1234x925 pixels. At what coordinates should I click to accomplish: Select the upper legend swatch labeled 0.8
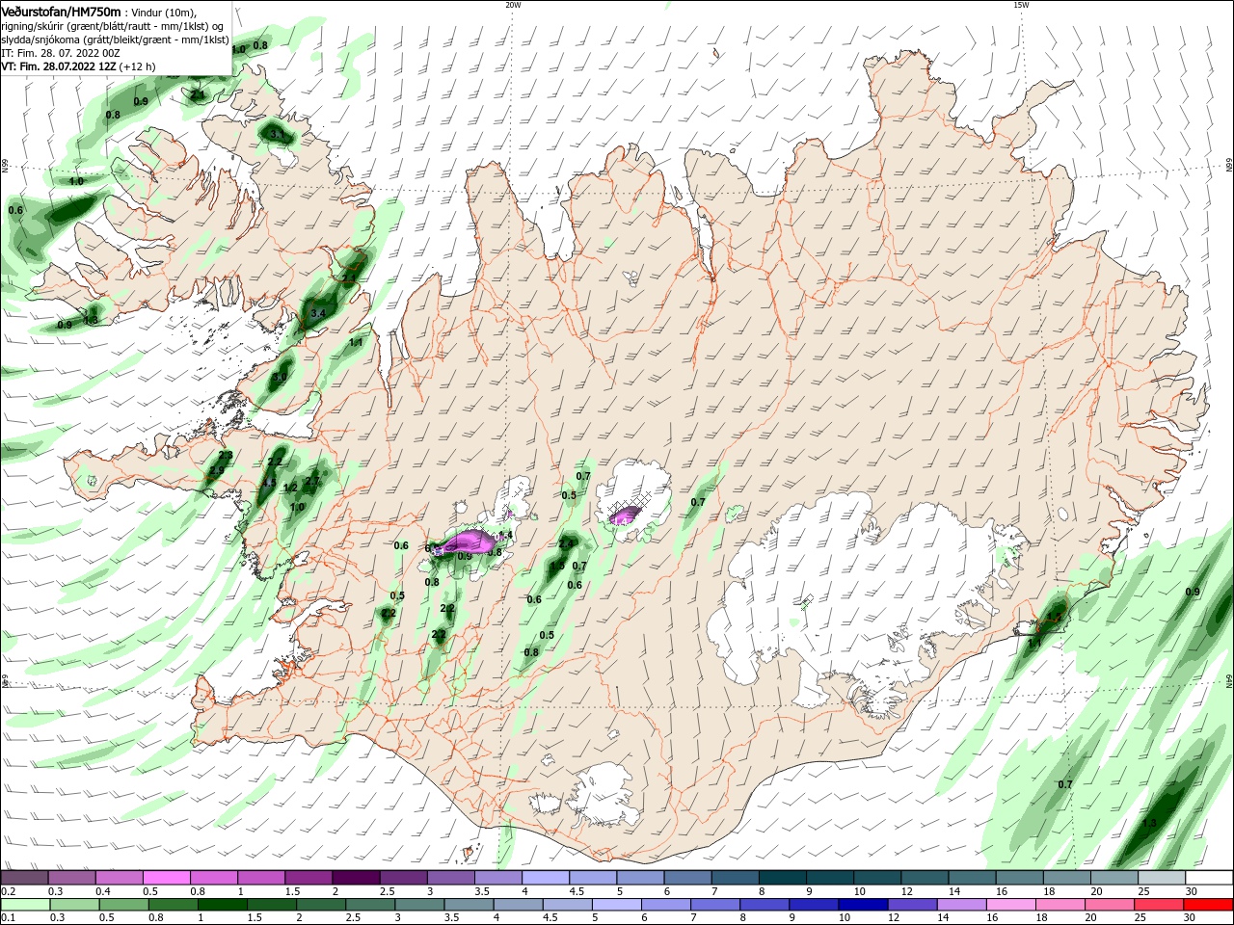click(214, 878)
